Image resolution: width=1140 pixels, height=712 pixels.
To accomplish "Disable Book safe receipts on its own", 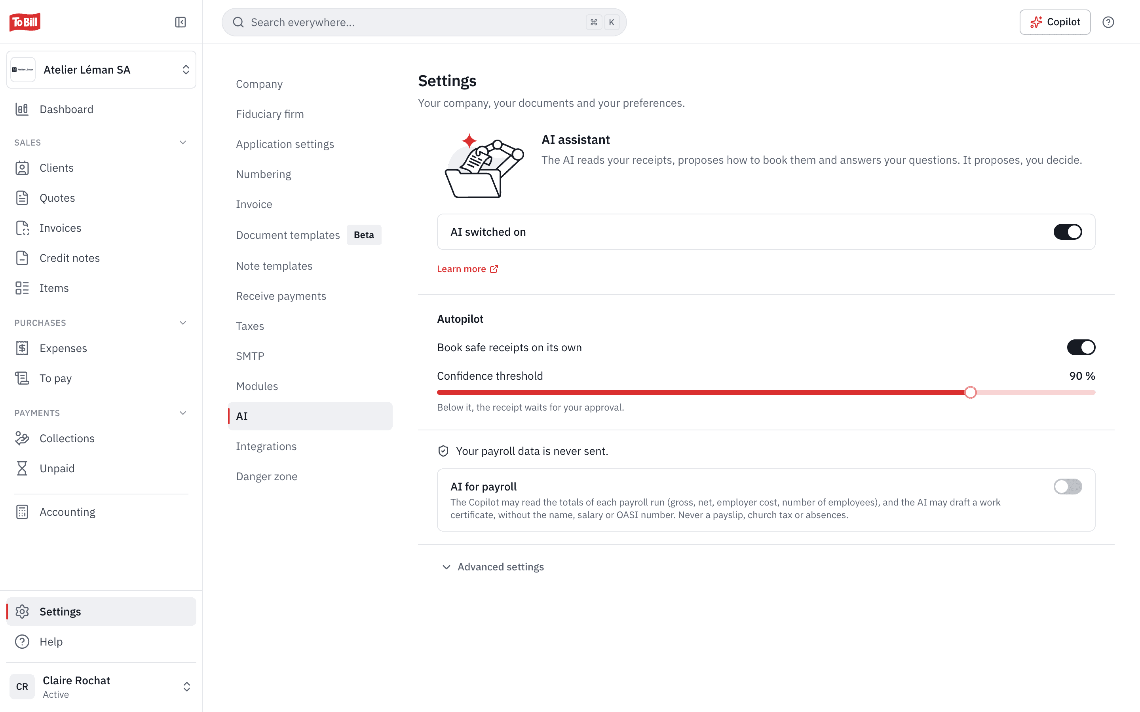I will pyautogui.click(x=1081, y=348).
